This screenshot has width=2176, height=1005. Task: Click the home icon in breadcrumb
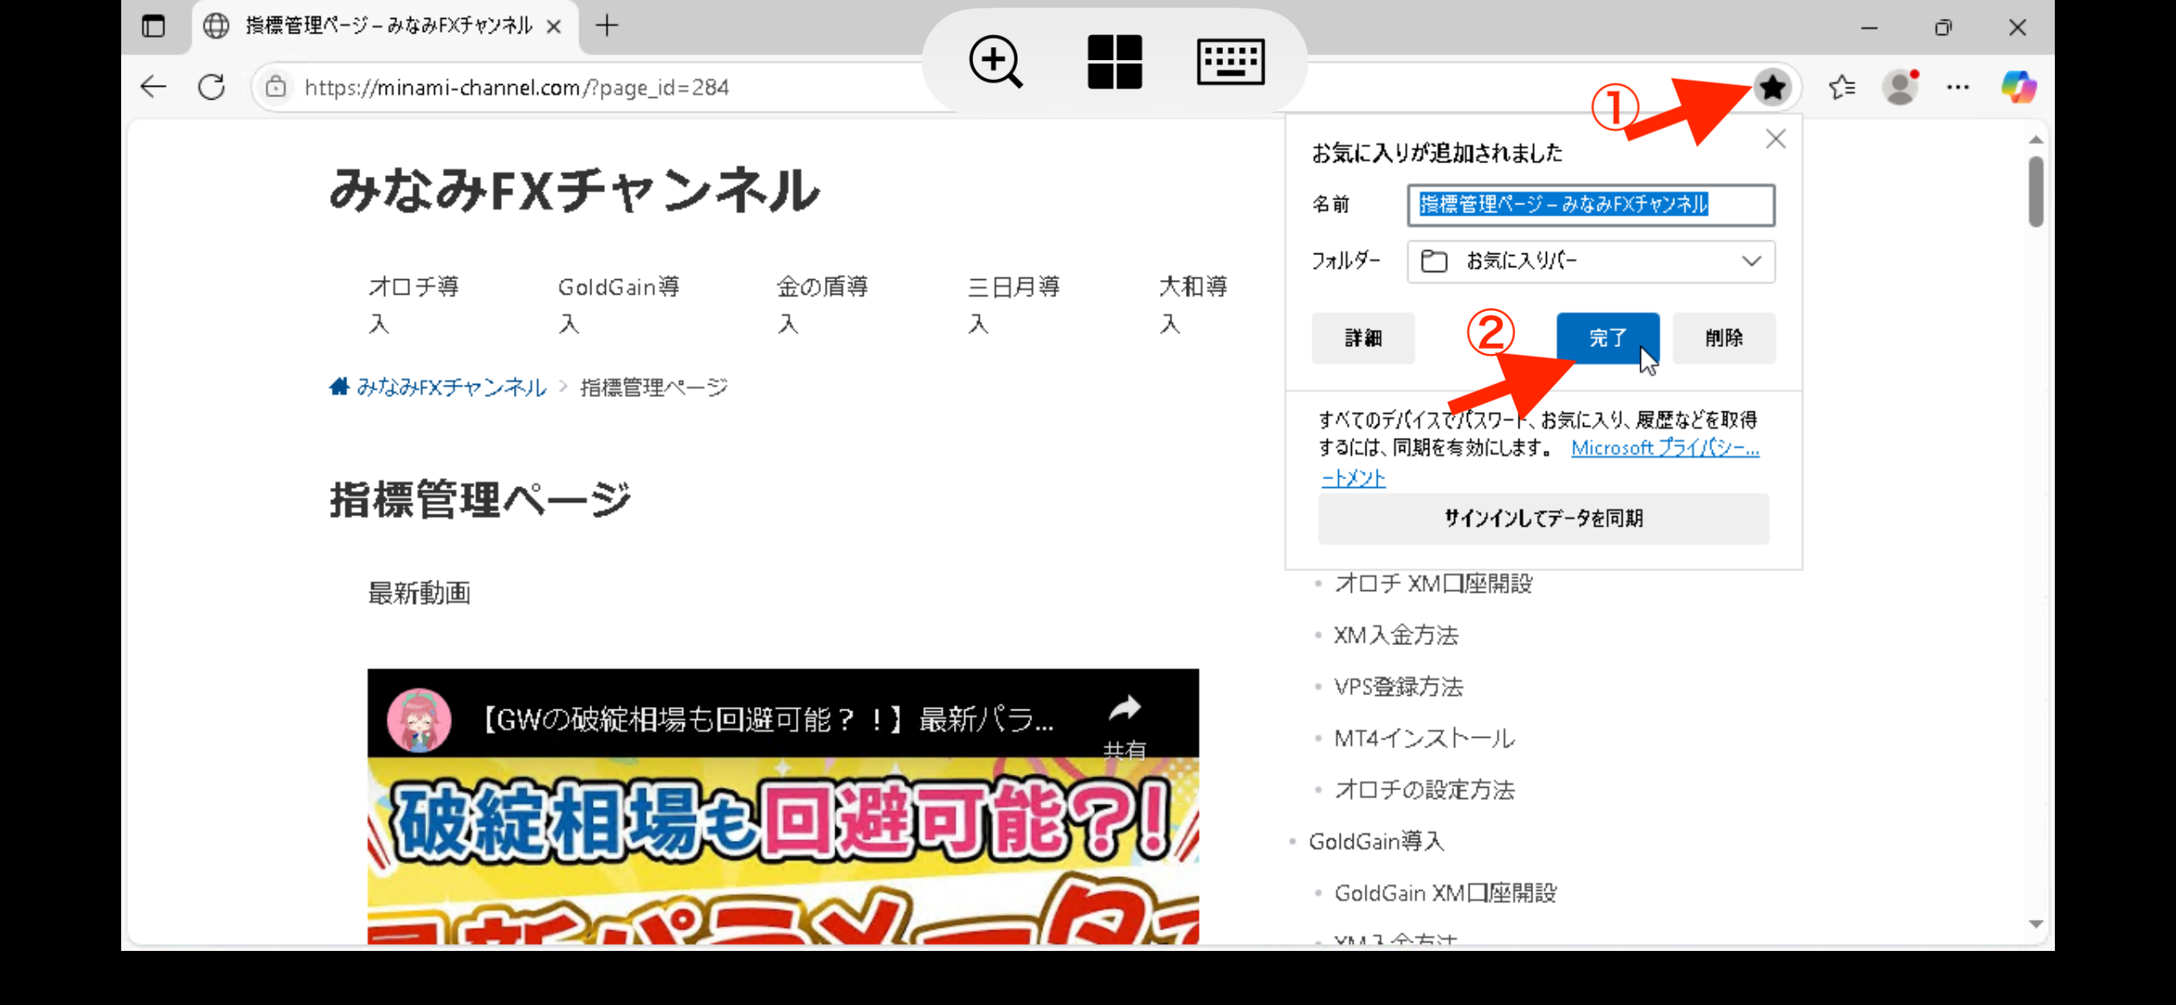339,387
